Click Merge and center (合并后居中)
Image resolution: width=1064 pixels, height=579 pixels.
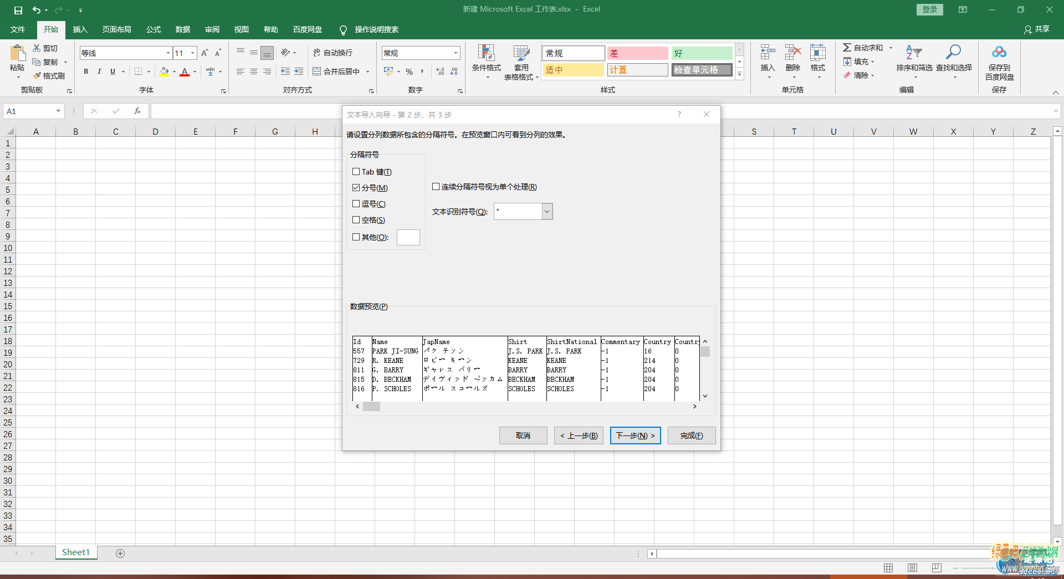point(336,71)
